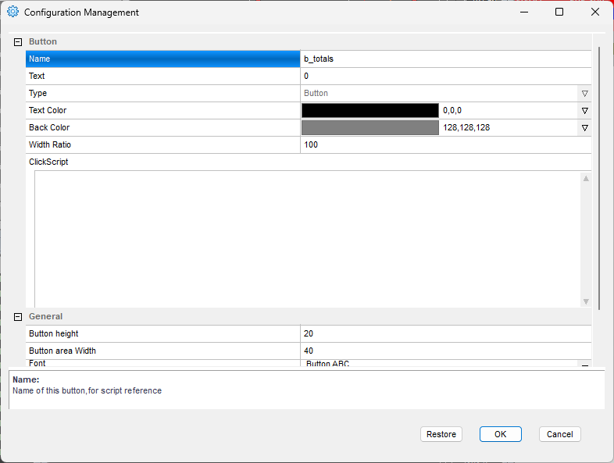Open the Text Color dropdown arrow
The height and width of the screenshot is (463, 614).
click(x=584, y=111)
